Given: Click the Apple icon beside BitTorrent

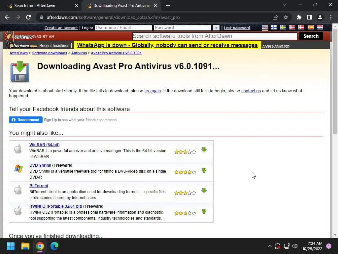Looking at the screenshot, I should (x=18, y=190).
